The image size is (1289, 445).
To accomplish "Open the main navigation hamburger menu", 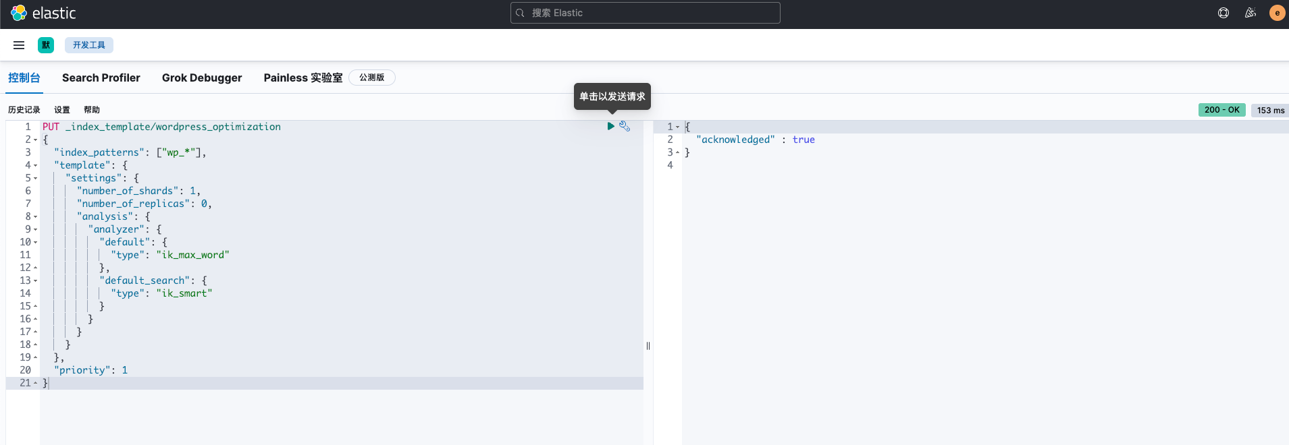I will 19,45.
